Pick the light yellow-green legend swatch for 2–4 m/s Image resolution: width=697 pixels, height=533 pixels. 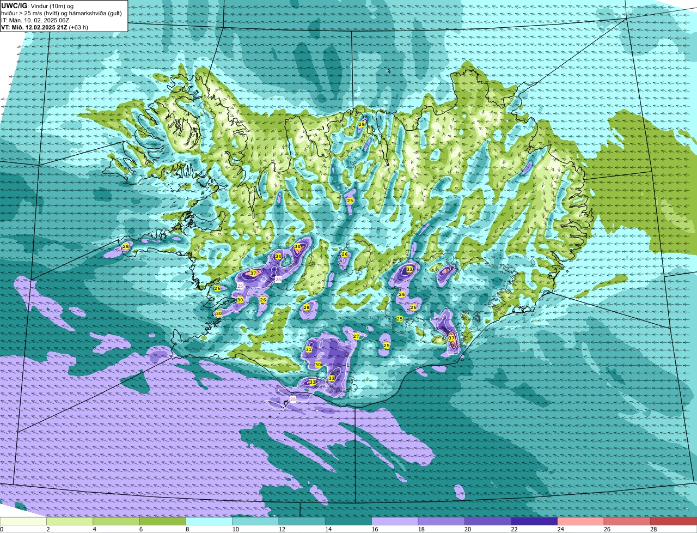[70, 522]
